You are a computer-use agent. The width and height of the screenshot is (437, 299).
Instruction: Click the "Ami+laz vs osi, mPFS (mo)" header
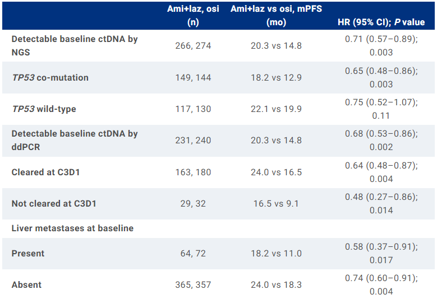[x=276, y=16]
